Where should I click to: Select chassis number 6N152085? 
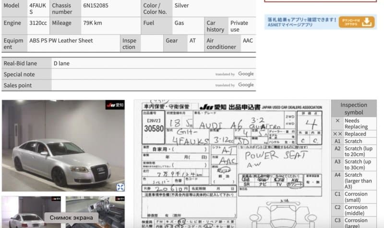96,5
